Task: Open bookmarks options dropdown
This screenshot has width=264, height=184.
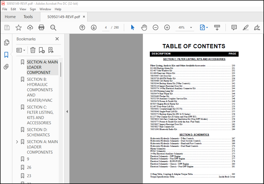Action: (x=21, y=50)
